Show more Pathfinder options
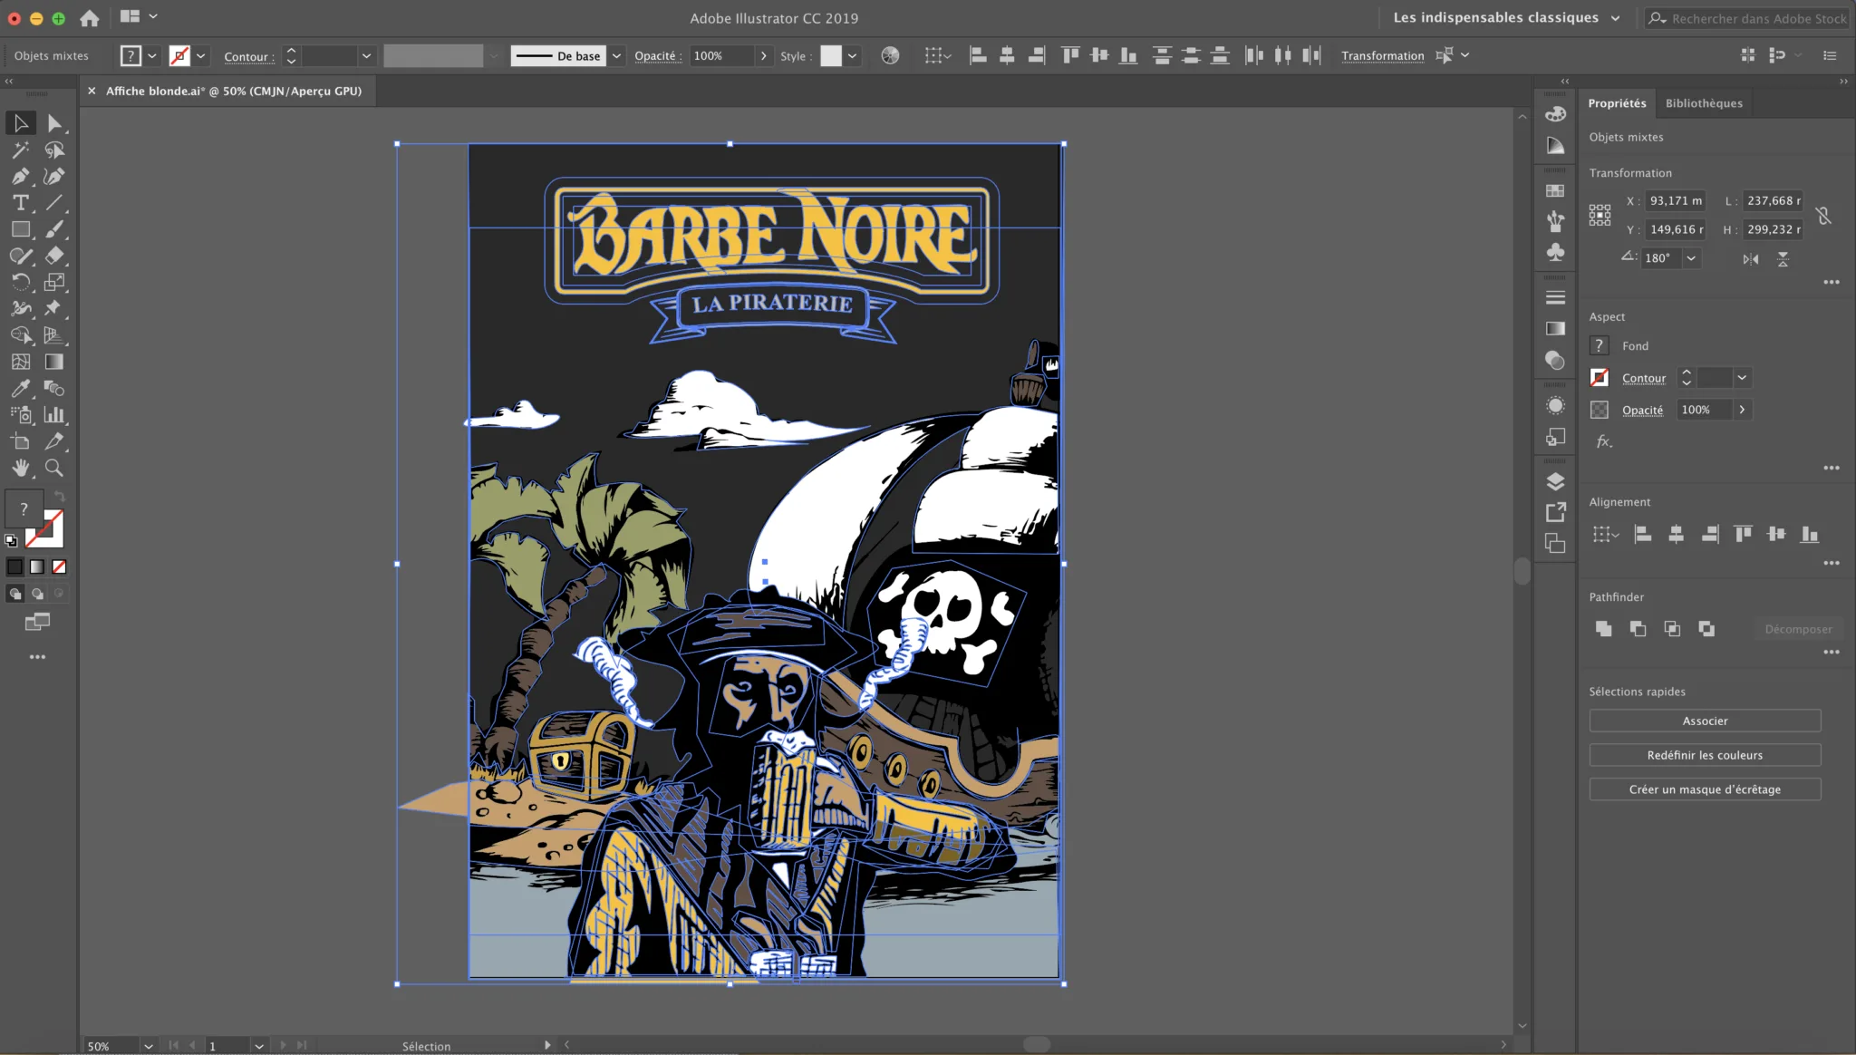Viewport: 1856px width, 1055px height. tap(1831, 652)
